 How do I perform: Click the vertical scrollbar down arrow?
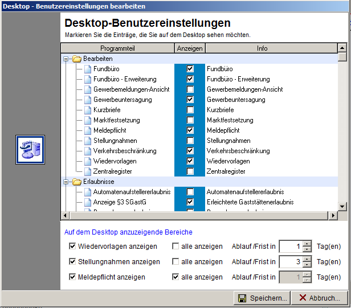tap(342, 207)
